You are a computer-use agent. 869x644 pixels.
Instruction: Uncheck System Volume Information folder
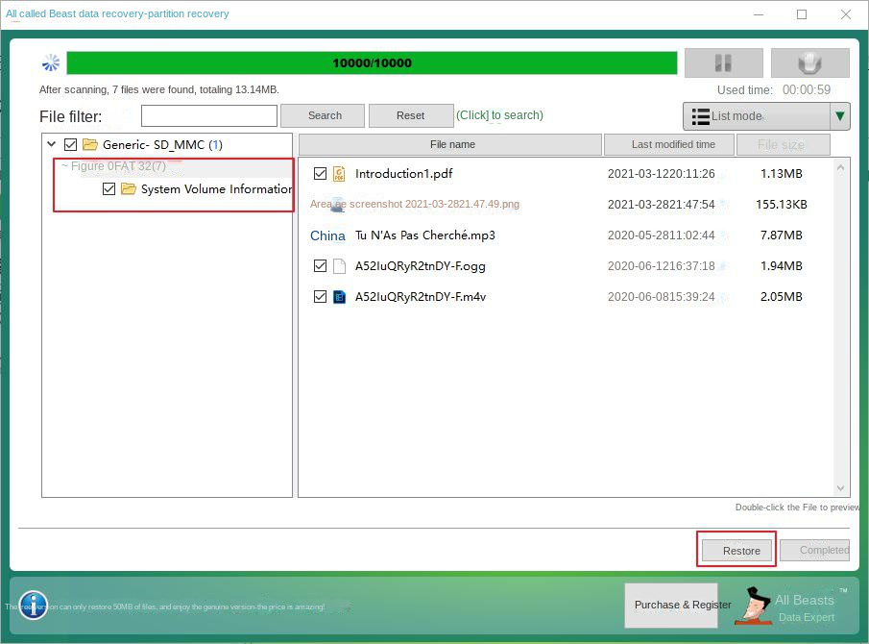coord(109,188)
